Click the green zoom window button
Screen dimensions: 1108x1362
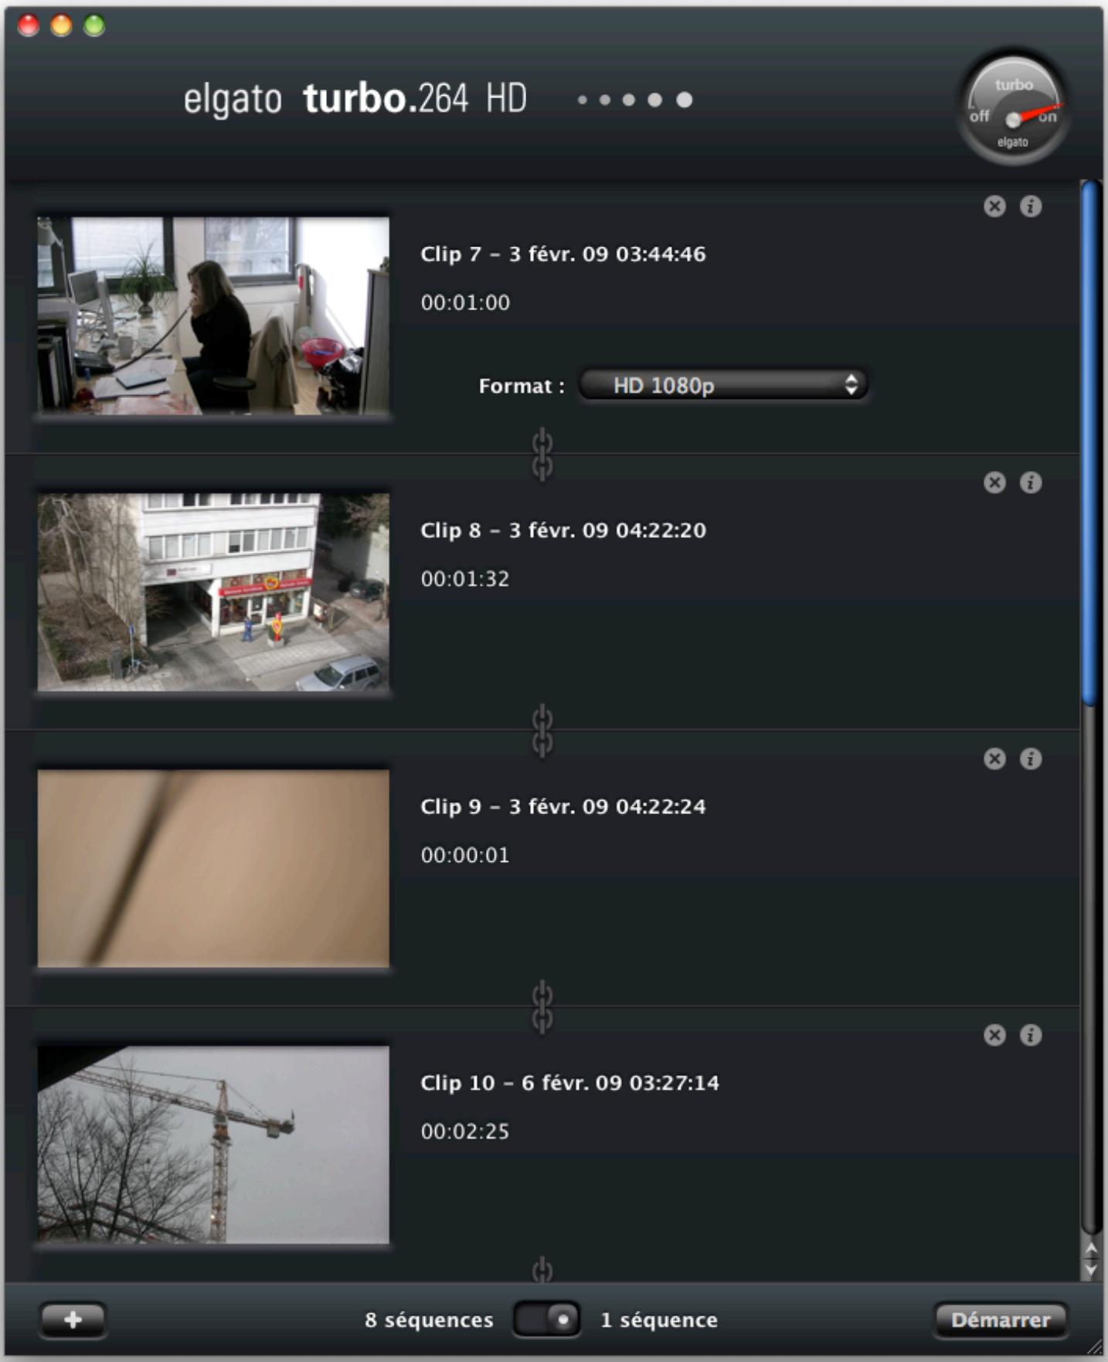[94, 26]
